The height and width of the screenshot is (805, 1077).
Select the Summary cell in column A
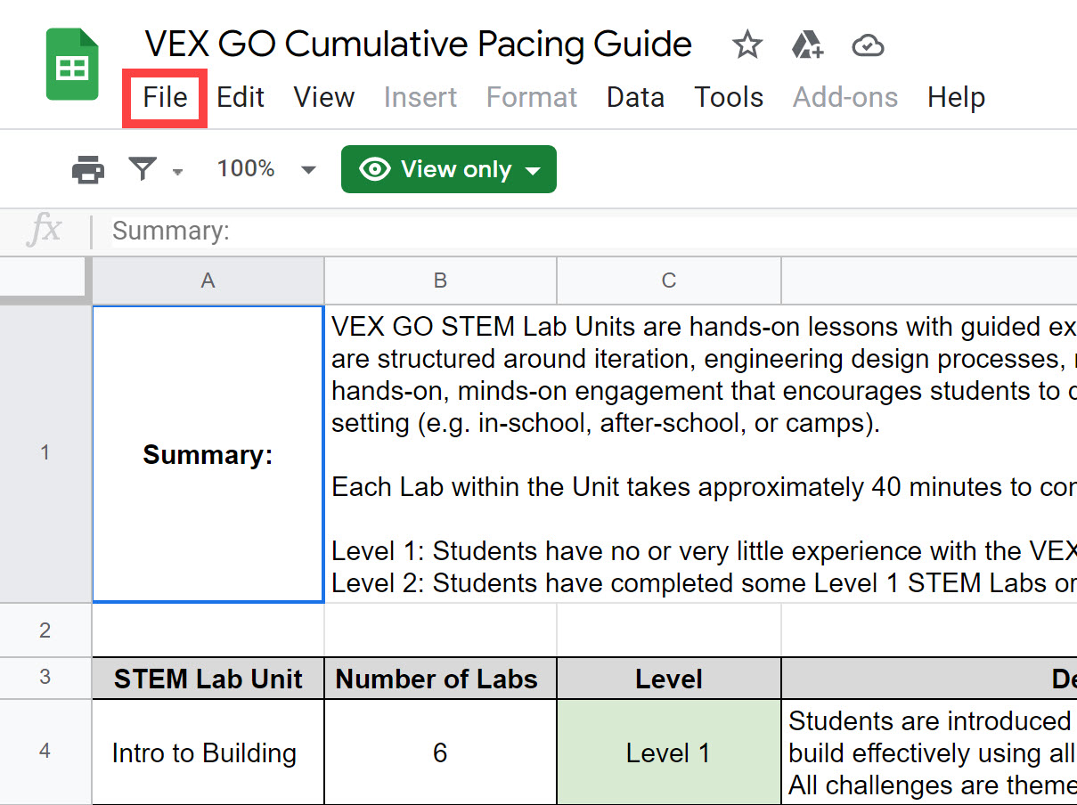click(207, 454)
